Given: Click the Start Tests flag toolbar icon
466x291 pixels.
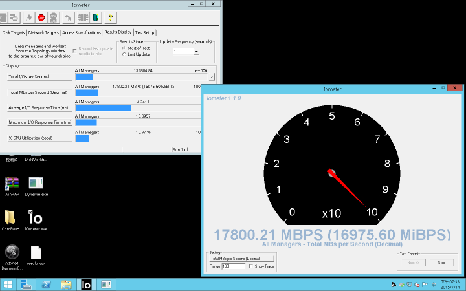Looking at the screenshot, I should 29,18.
